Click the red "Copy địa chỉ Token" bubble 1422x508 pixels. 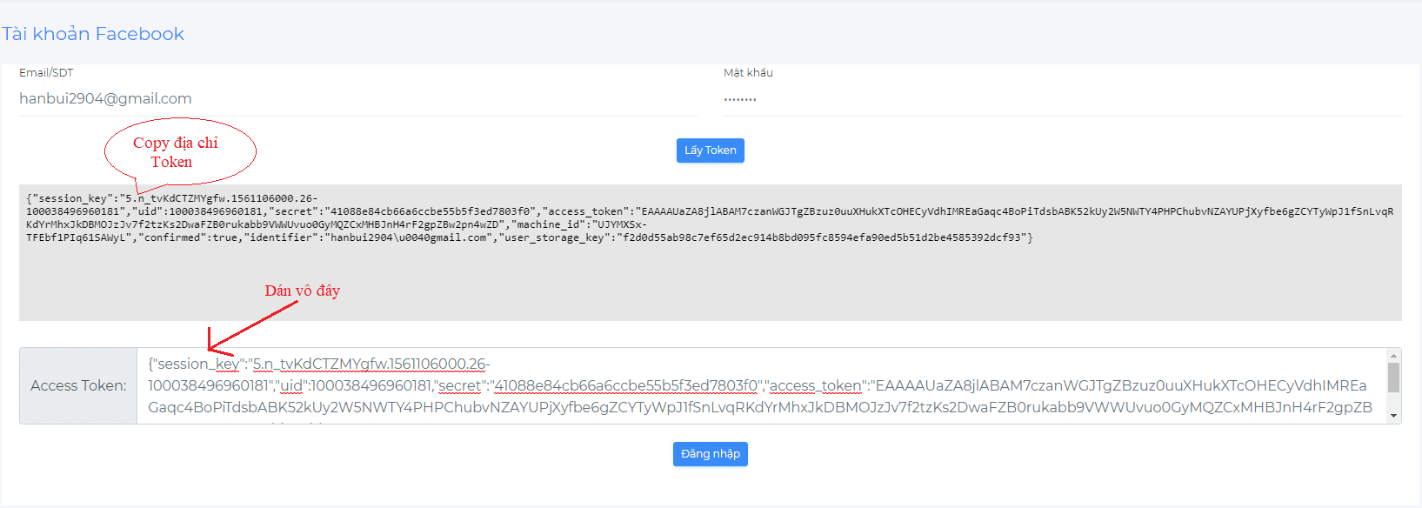click(179, 152)
